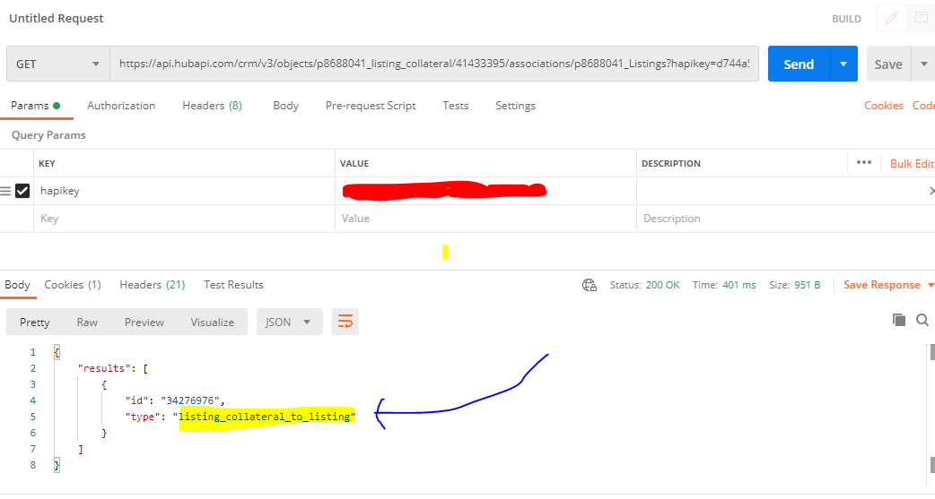Click the Bulk Edit link
Viewport: 935px width, 499px height.
(x=912, y=163)
